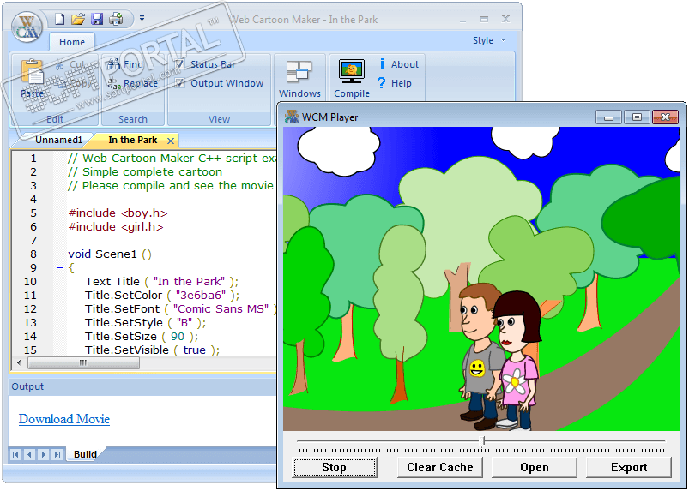This screenshot has height=491, width=689.
Task: Maximize the WCM Player window
Action: pos(637,117)
